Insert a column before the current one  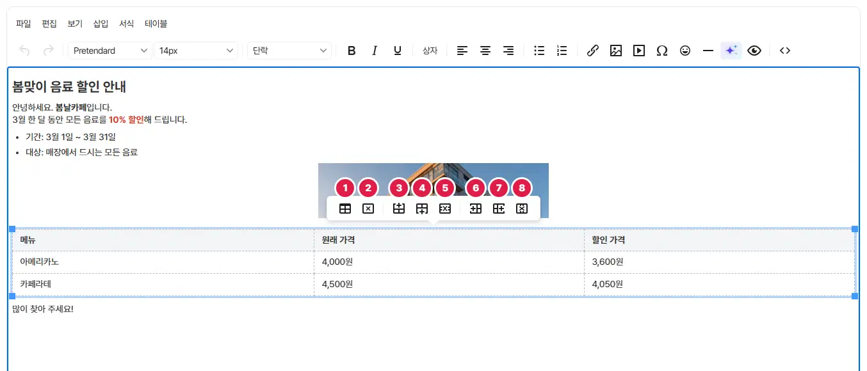click(476, 209)
